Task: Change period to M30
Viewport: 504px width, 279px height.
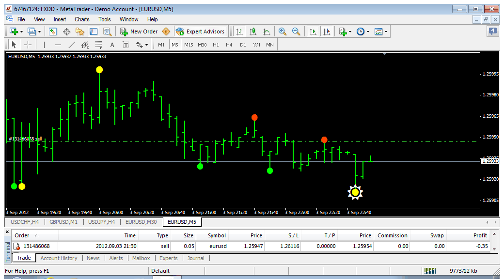Action: [x=202, y=45]
